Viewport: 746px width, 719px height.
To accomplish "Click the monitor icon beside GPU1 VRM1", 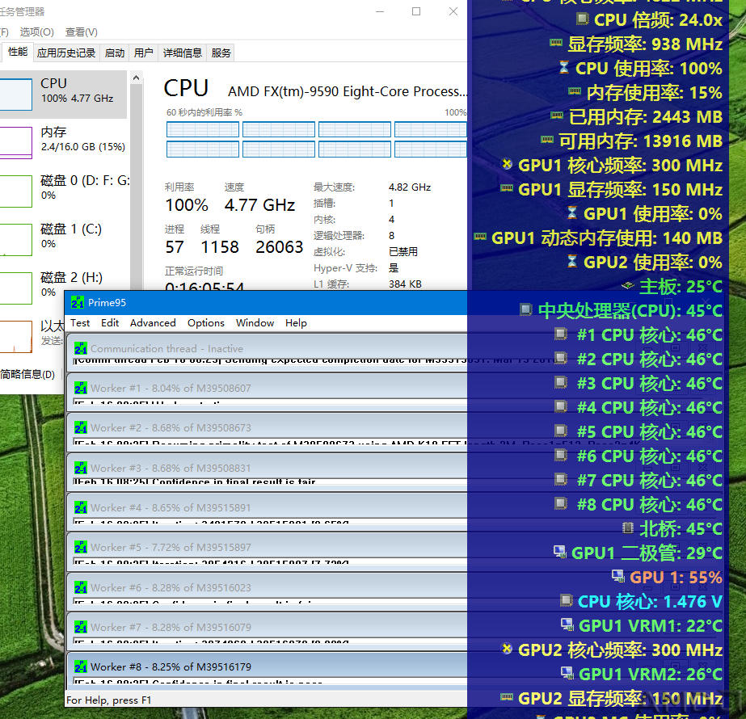I will click(567, 624).
